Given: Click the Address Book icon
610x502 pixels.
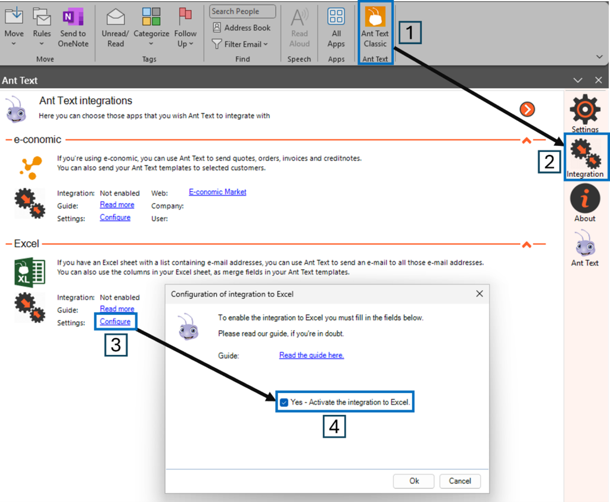Looking at the screenshot, I should coord(217,28).
